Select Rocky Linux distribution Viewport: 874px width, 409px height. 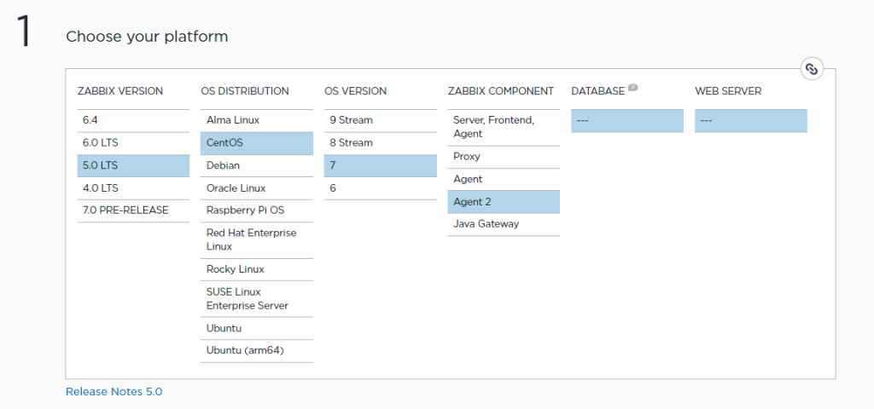click(256, 269)
